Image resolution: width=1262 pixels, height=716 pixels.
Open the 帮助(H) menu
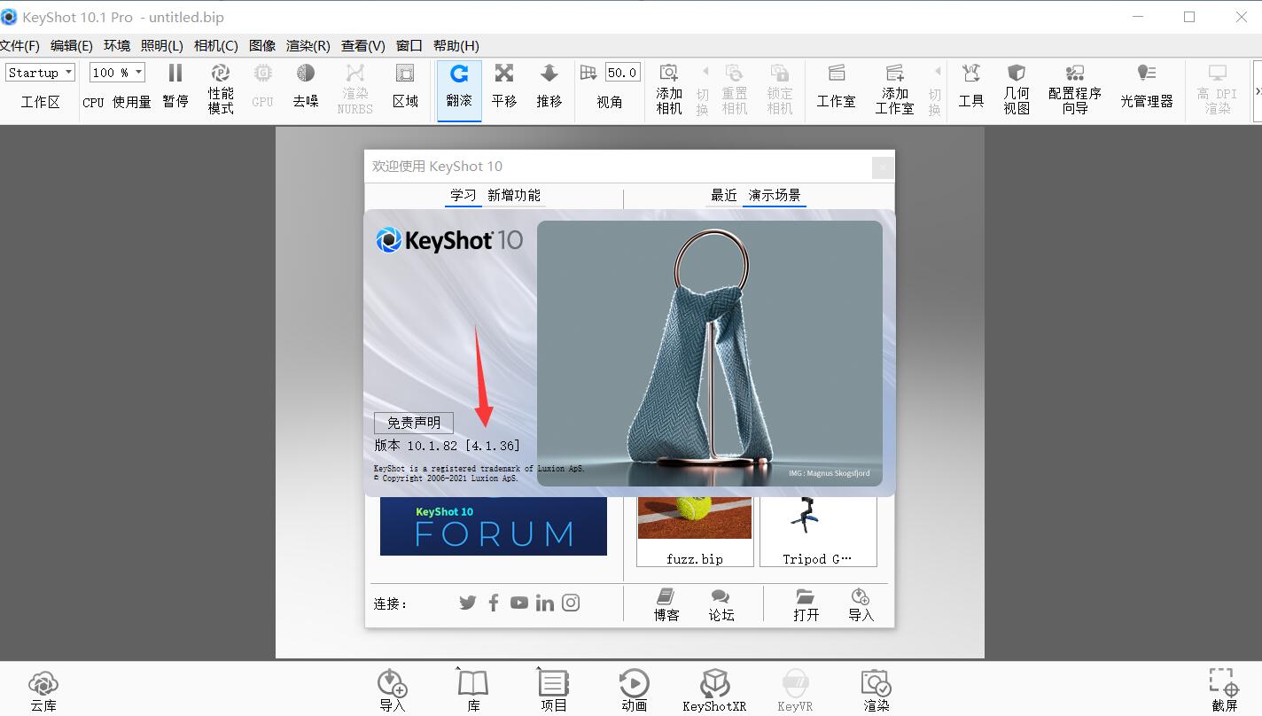tap(456, 45)
